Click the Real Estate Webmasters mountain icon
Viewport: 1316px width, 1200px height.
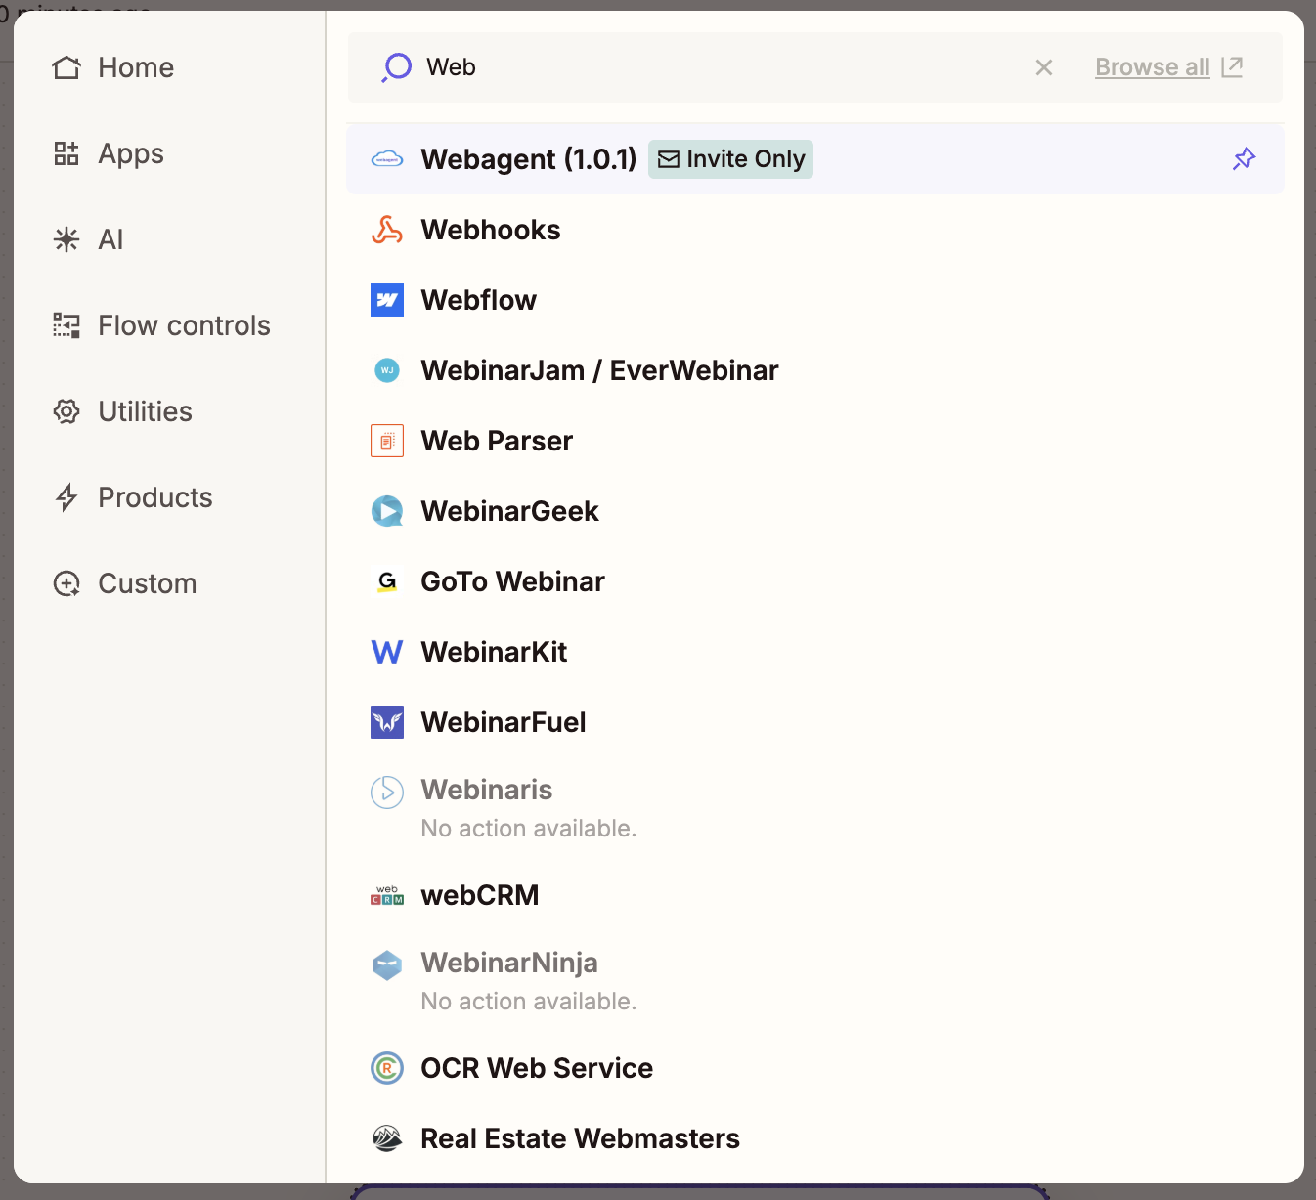tap(387, 1138)
